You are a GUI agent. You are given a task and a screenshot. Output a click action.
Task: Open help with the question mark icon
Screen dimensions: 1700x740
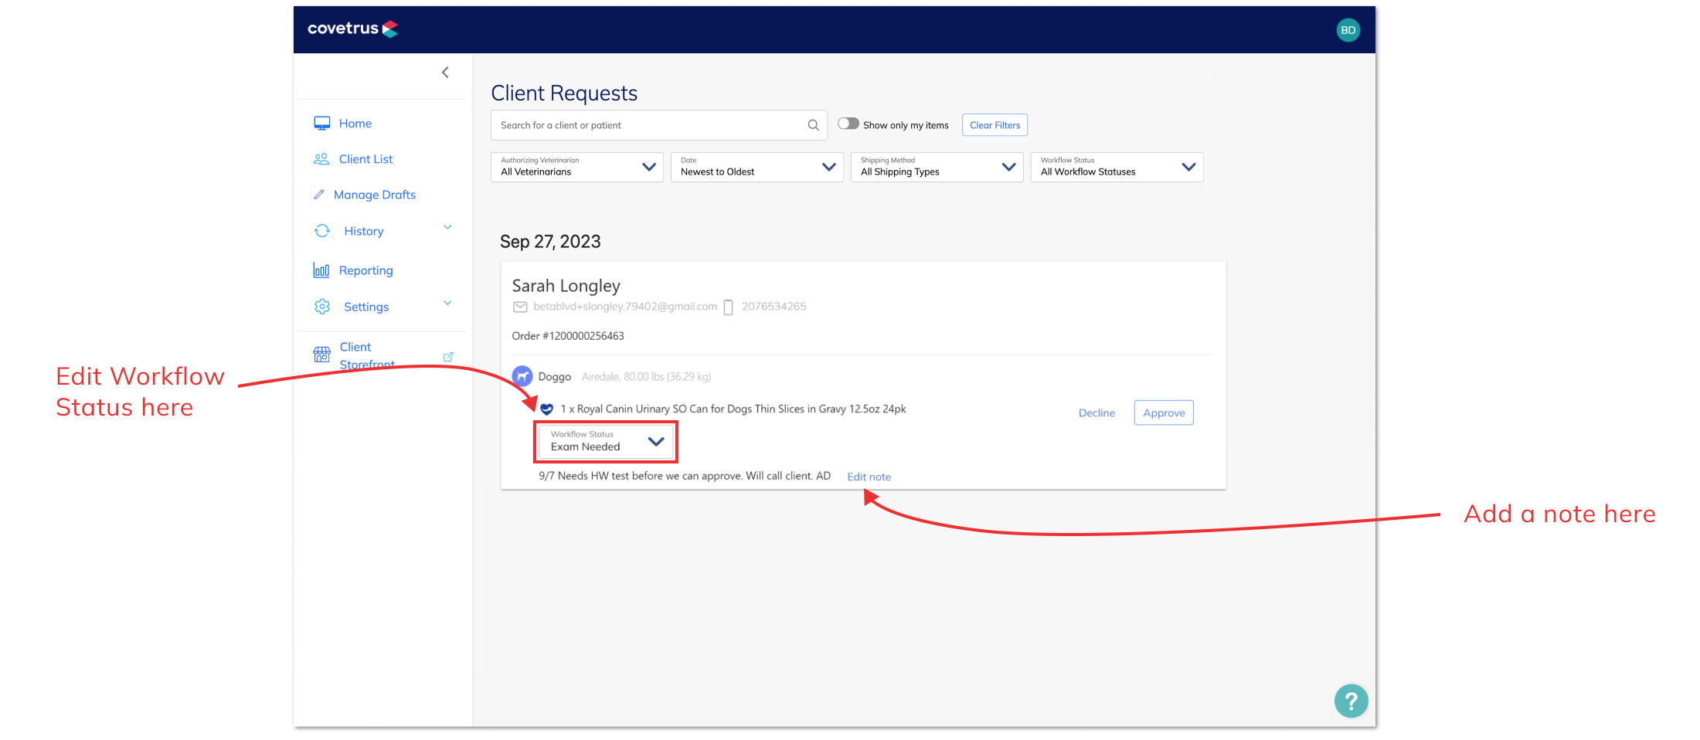point(1351,700)
